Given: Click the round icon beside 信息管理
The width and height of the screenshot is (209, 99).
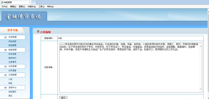Looking at the screenshot, I should click(5, 50).
